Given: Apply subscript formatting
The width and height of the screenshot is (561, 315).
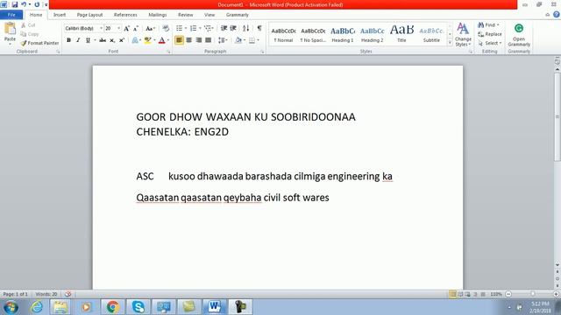Looking at the screenshot, I should 112,40.
